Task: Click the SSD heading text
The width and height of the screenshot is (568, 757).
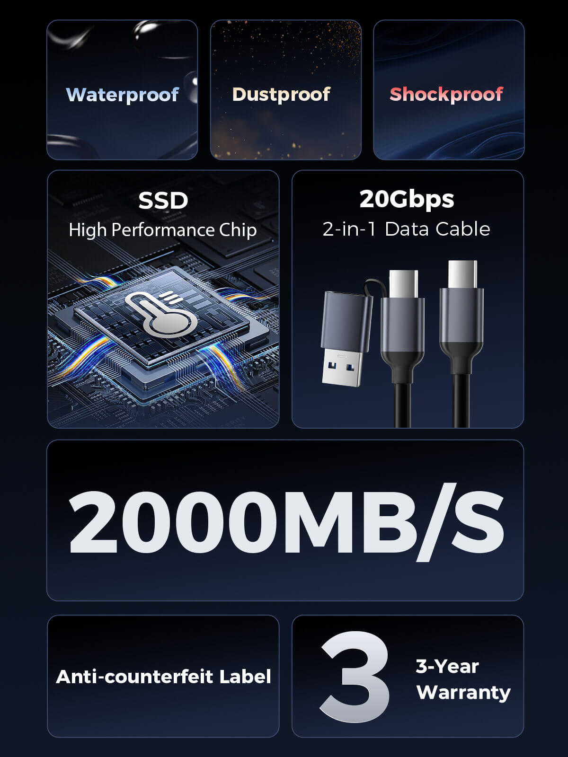Action: 163,201
